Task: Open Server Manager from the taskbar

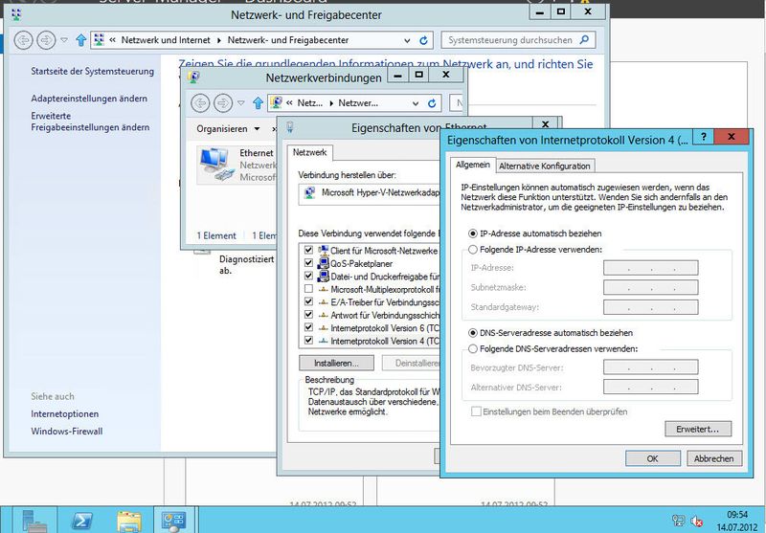Action: 174,520
